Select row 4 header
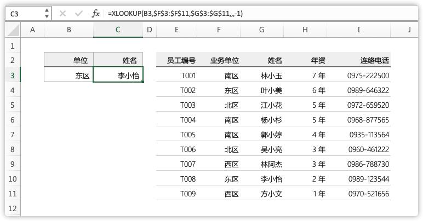 pos(13,90)
